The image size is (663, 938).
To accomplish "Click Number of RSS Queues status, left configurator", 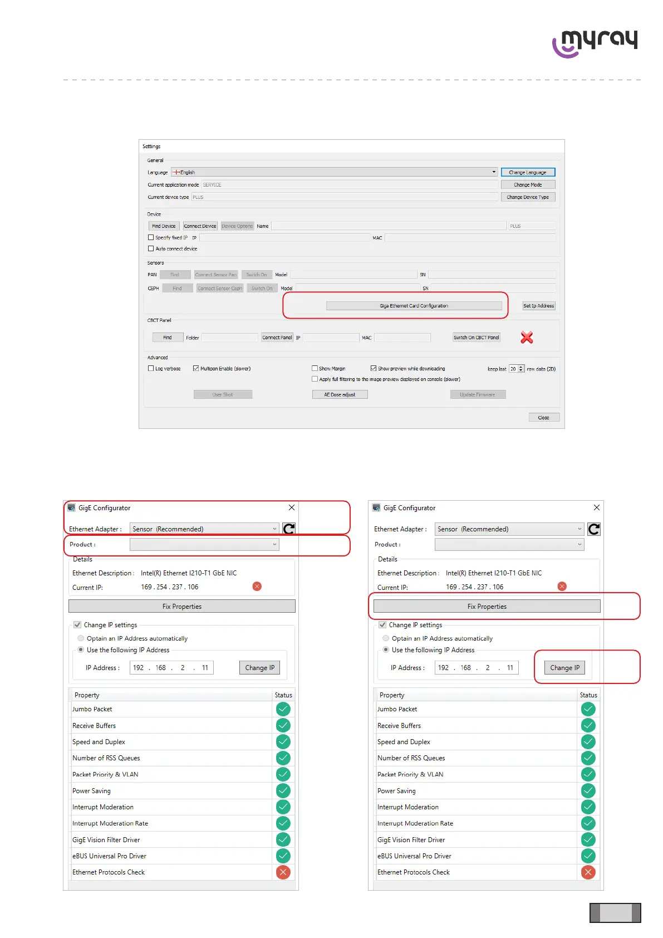I will coord(283,758).
